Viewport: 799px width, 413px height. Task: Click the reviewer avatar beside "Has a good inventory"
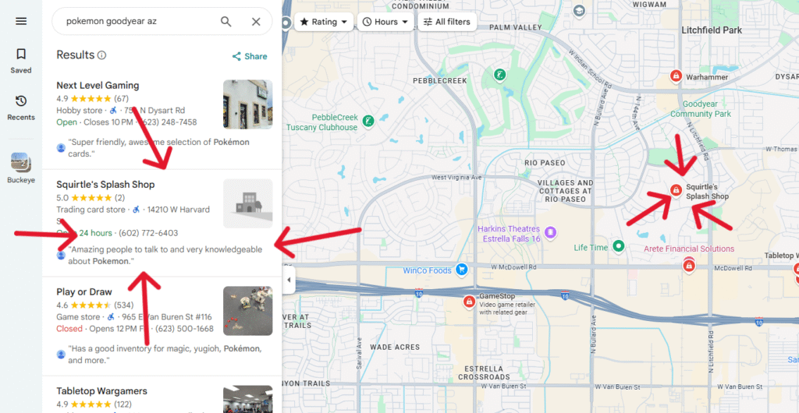tap(61, 355)
